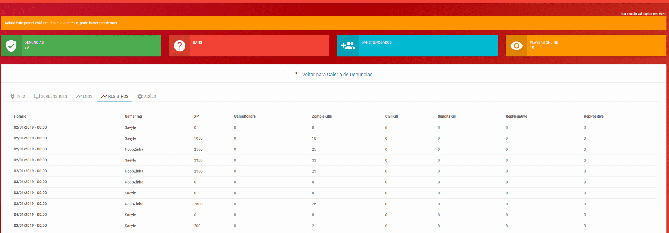Click the date in the XP 1000 row

coord(30,138)
